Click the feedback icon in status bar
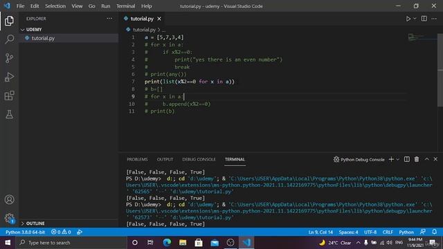Screen dimensions: 443x249 coord(423,232)
